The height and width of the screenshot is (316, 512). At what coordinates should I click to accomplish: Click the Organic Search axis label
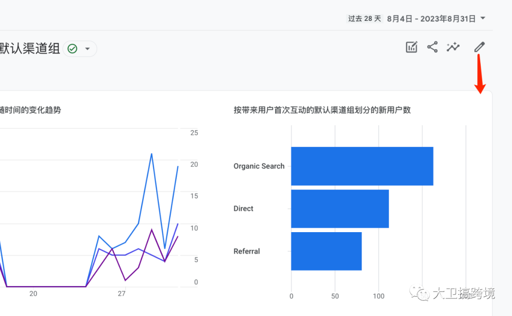(x=259, y=166)
